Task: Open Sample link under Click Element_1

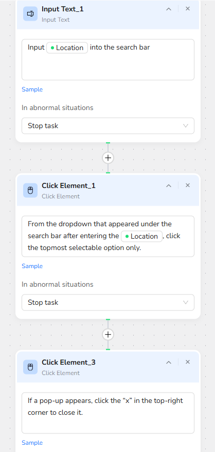Action: (x=32, y=266)
